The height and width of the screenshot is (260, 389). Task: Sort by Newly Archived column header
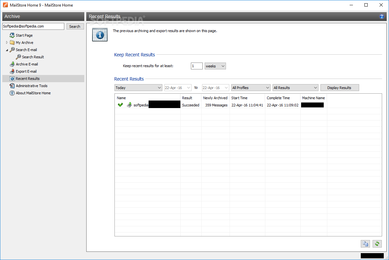(x=215, y=98)
